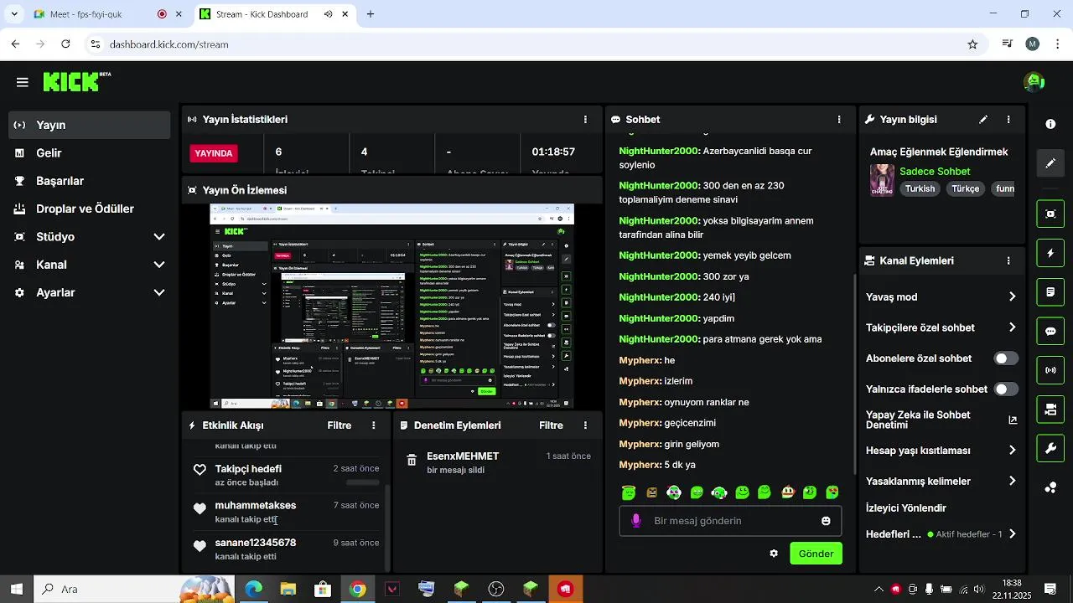Viewport: 1073px width, 603px height.
Task: Toggle chat bubble widget icon in right rail
Action: click(1050, 331)
